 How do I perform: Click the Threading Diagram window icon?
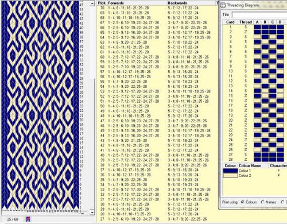[223, 5]
